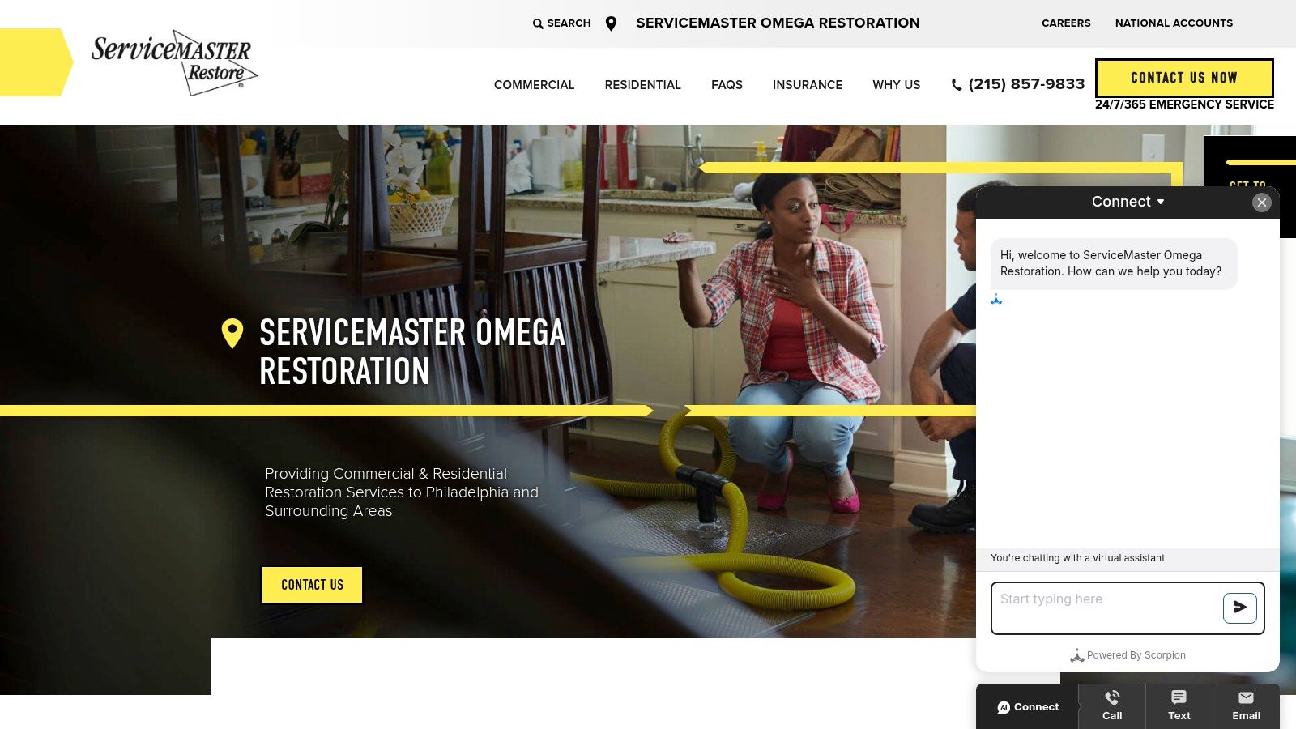The height and width of the screenshot is (729, 1296).
Task: Send the chat message with arrow button
Action: (x=1240, y=607)
